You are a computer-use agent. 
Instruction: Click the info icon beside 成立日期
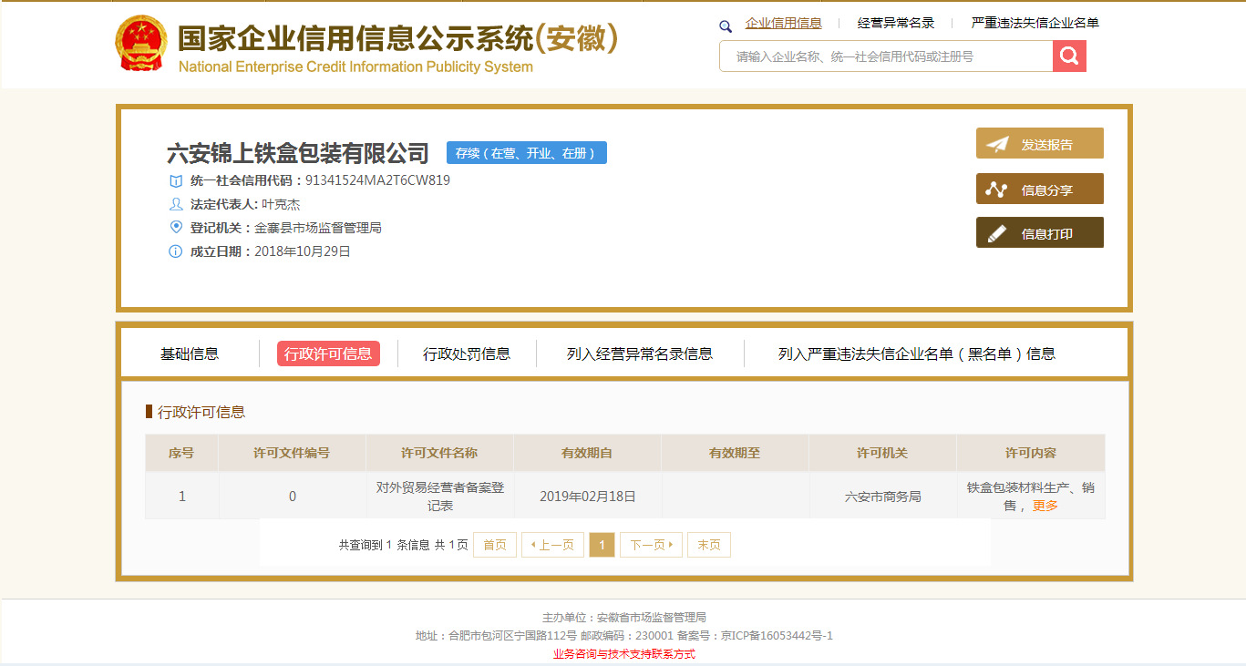pyautogui.click(x=176, y=251)
